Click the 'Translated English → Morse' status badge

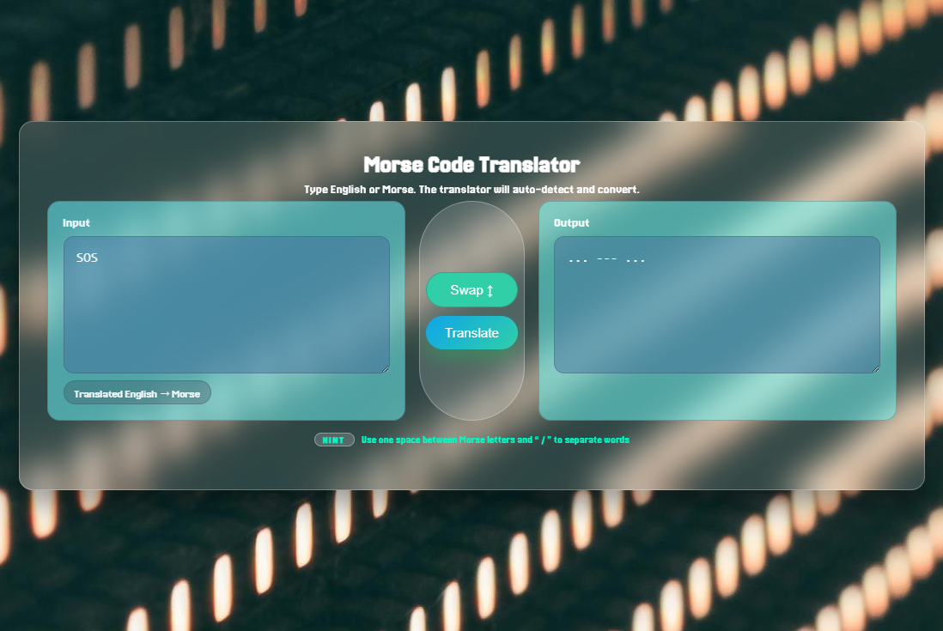tap(137, 393)
